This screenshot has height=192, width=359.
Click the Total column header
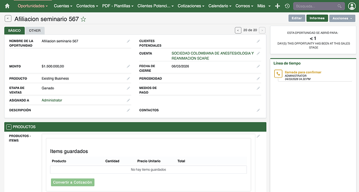[x=181, y=161]
